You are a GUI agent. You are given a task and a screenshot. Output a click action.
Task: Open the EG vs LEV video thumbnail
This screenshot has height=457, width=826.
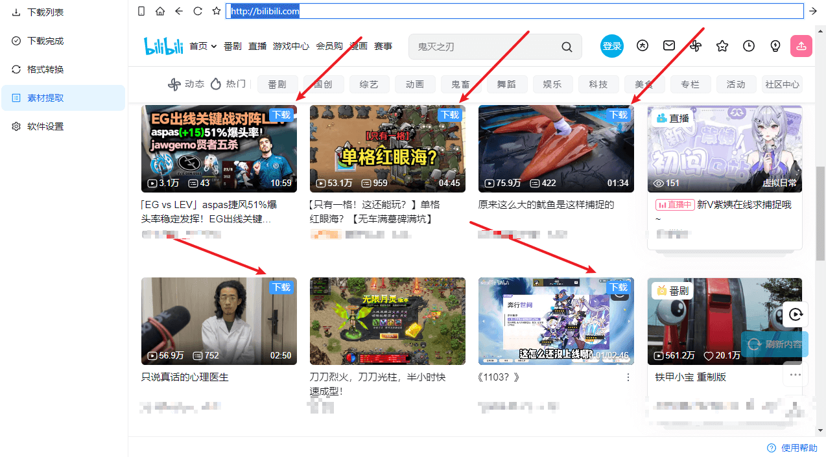[x=219, y=149]
